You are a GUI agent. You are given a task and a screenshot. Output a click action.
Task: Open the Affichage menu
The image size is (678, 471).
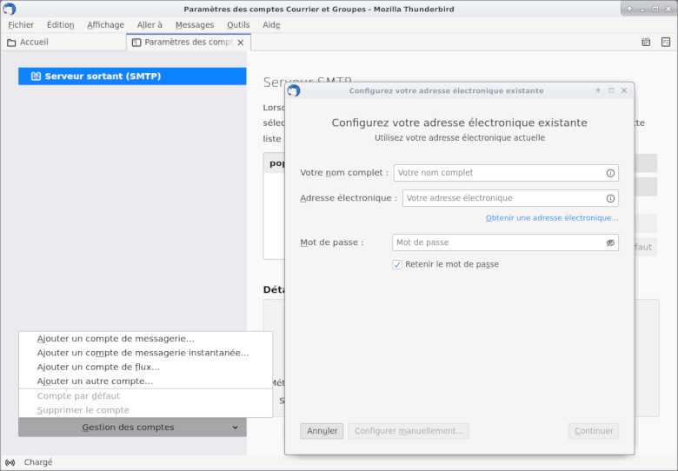point(105,24)
